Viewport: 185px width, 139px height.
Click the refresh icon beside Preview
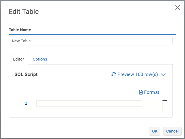point(114,74)
